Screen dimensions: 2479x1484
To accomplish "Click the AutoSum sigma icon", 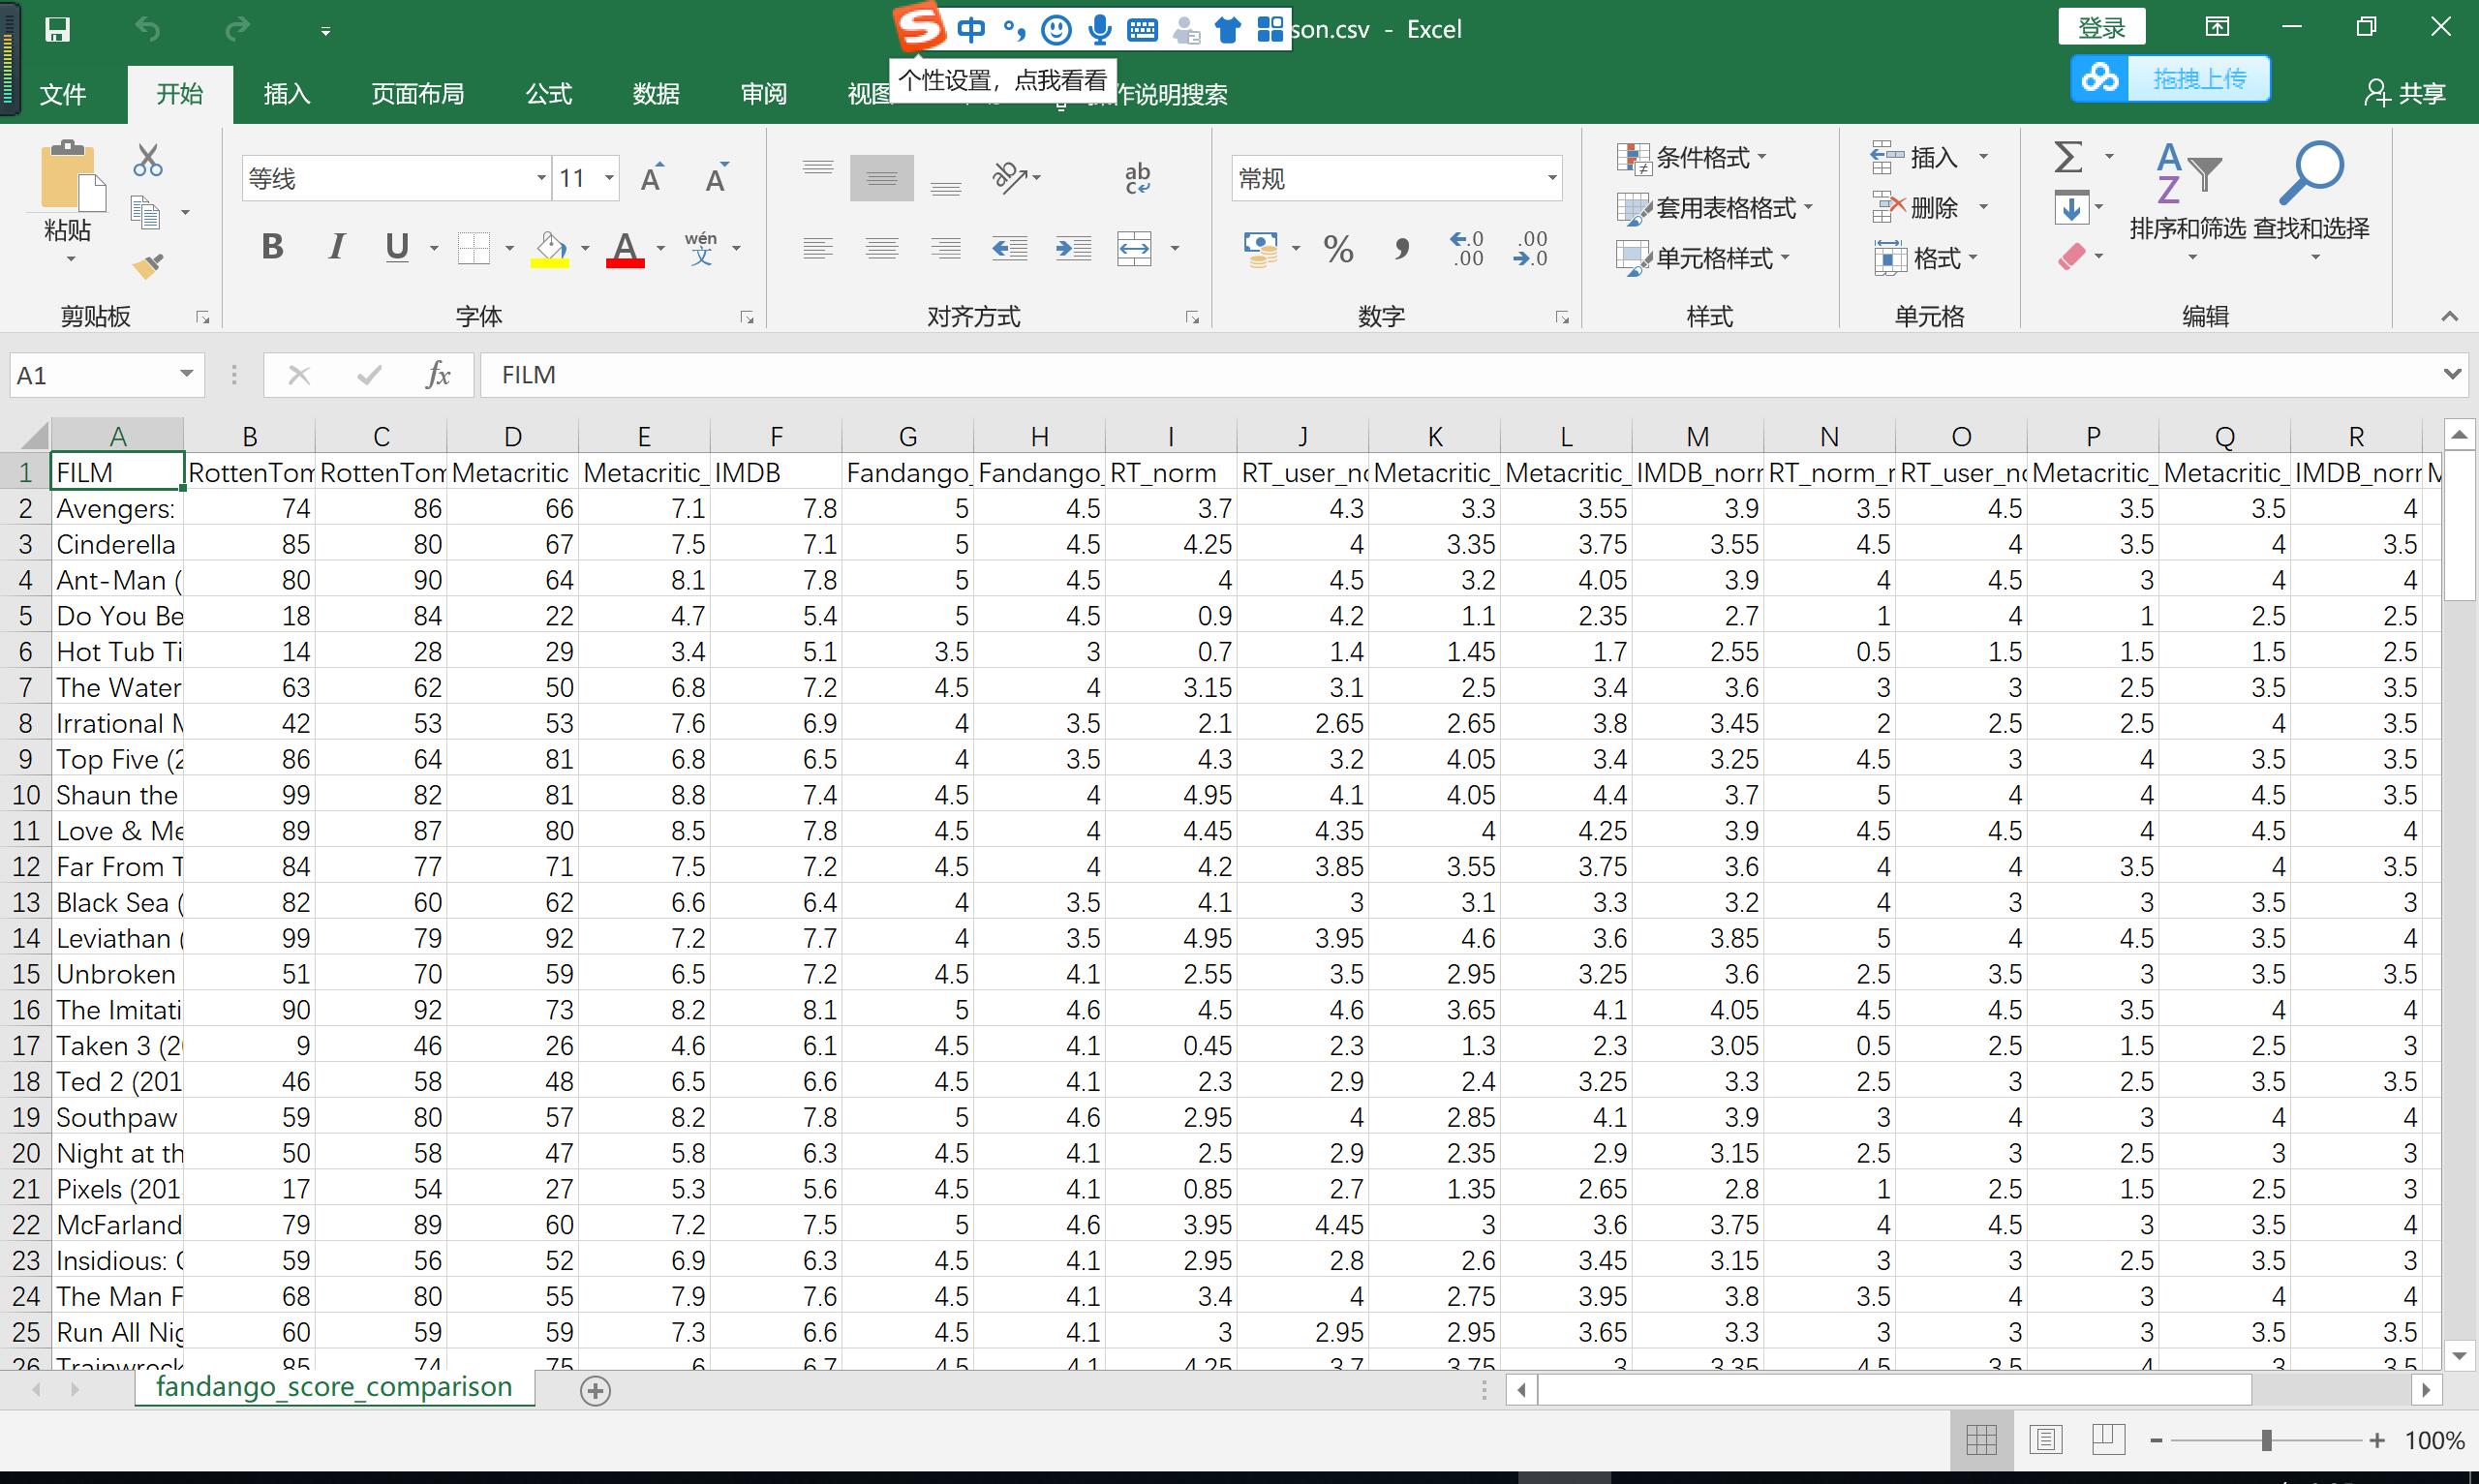I will tap(2068, 157).
